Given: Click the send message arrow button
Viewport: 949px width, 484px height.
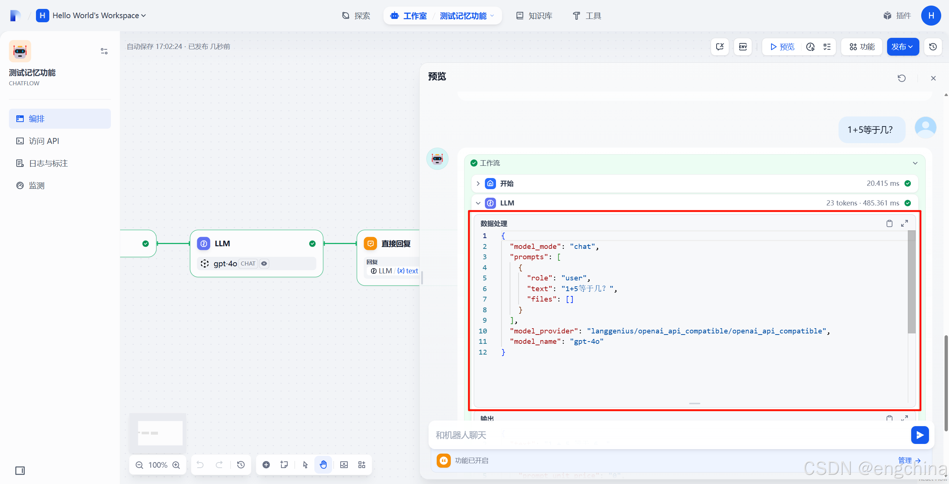Looking at the screenshot, I should pyautogui.click(x=920, y=435).
